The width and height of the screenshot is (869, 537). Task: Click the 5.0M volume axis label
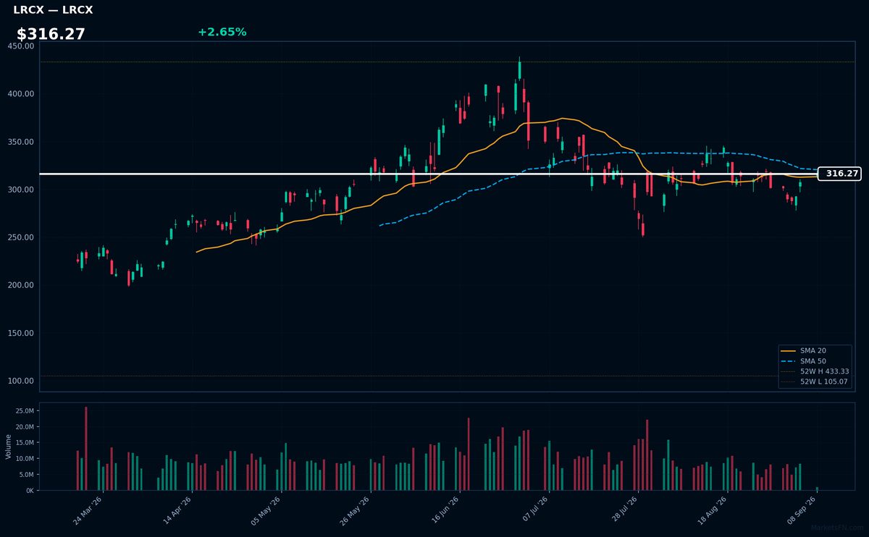pos(27,475)
